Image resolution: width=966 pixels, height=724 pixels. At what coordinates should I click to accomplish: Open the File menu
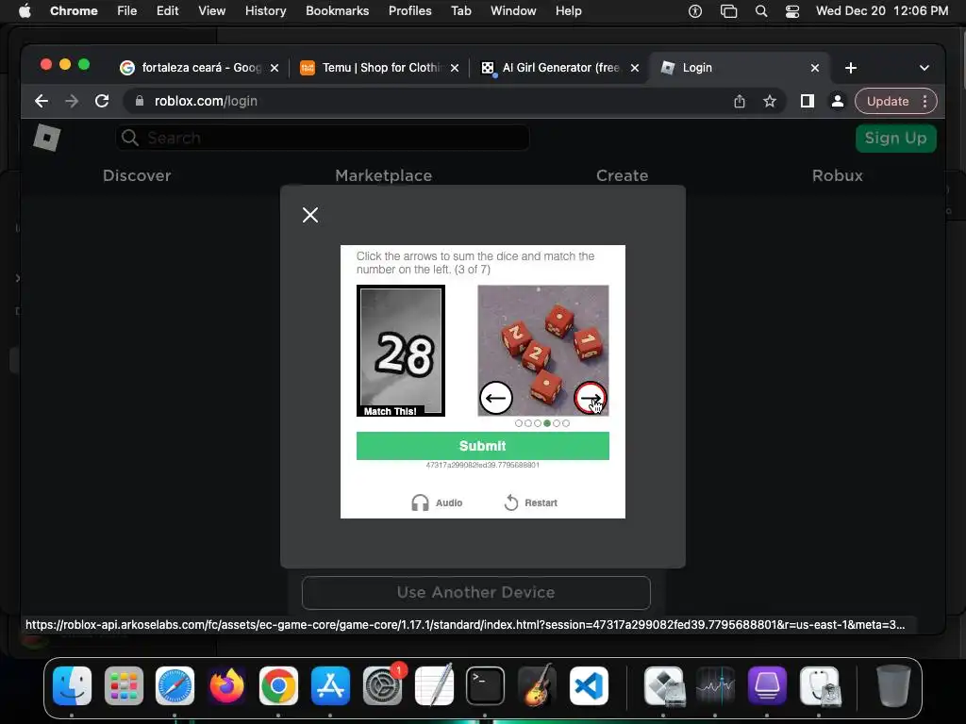[127, 11]
